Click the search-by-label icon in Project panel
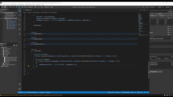This screenshot has width=173, height=97. pos(16,45)
